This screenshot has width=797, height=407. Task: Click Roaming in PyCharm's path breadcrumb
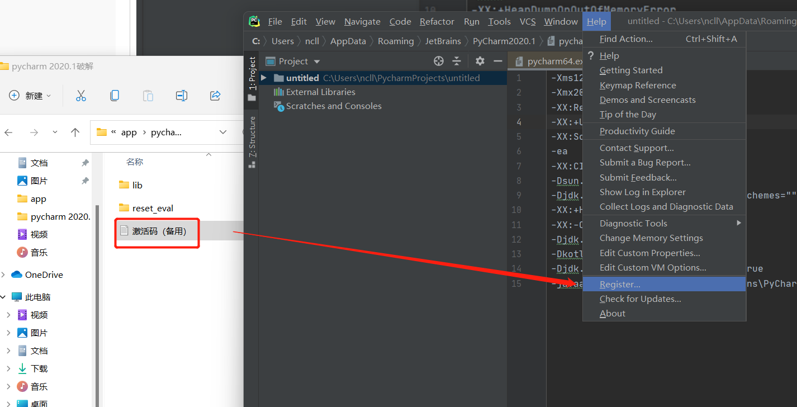(396, 41)
